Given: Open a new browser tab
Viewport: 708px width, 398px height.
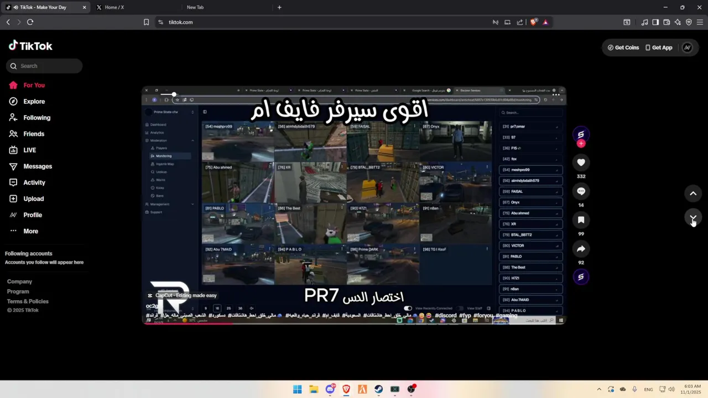Looking at the screenshot, I should 279,7.
